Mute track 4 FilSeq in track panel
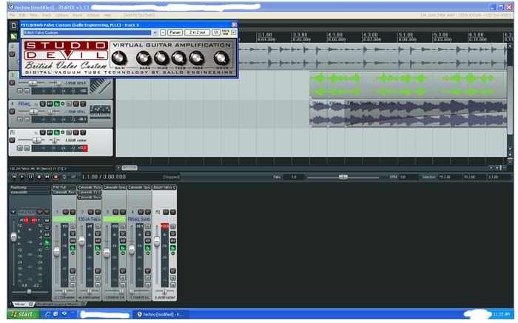The width and height of the screenshot is (518, 323). tap(76, 104)
